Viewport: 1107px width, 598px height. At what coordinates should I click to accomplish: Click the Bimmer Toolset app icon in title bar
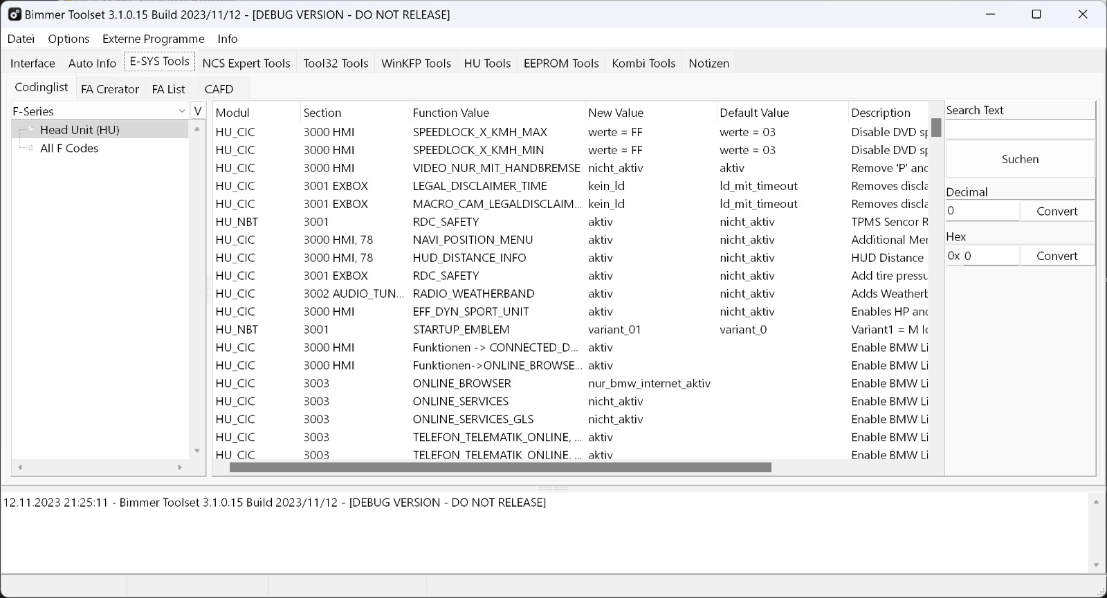tap(15, 14)
